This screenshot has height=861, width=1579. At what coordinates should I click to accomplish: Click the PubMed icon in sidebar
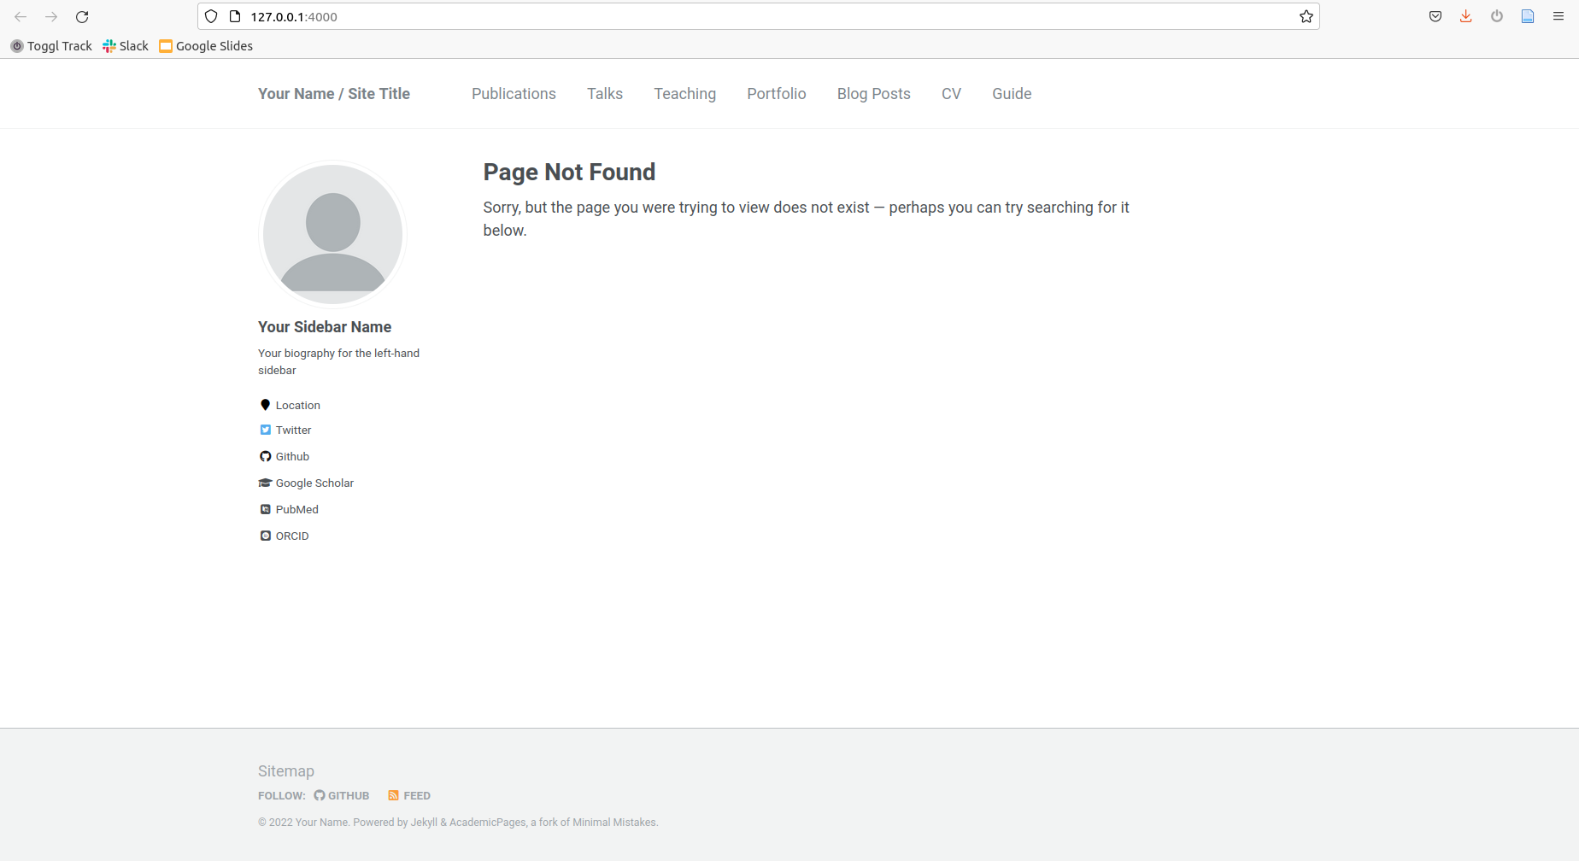click(266, 509)
